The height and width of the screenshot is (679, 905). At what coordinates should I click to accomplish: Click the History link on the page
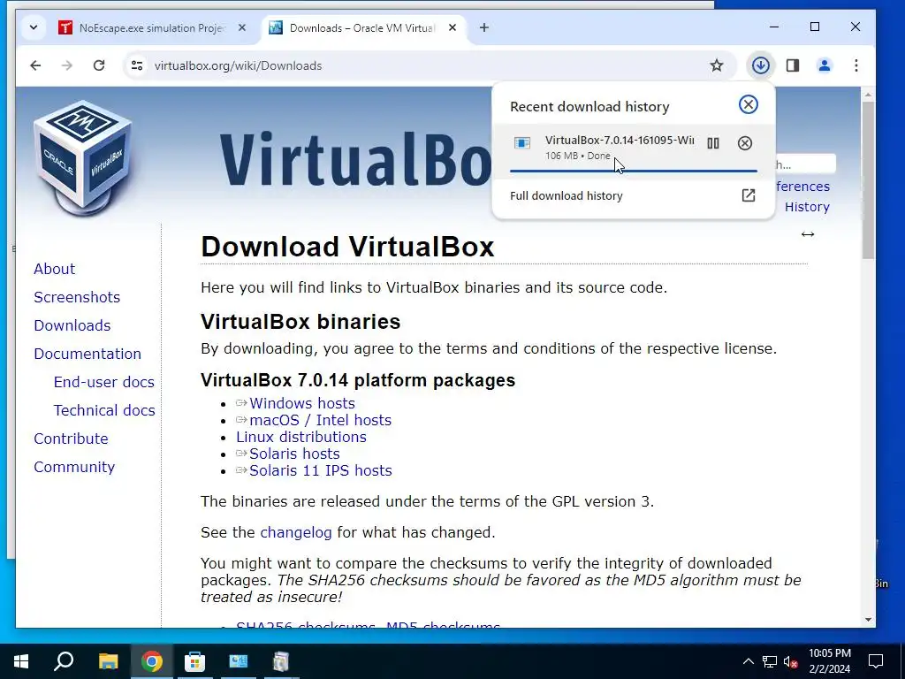coord(807,207)
